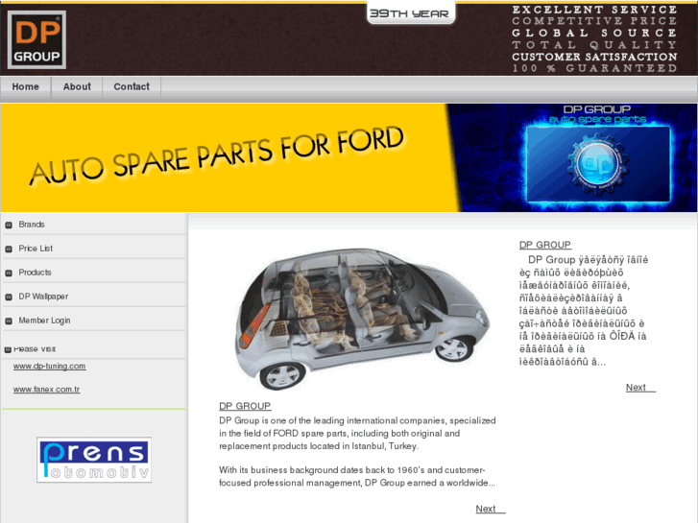
Task: Click the Price List bullet icon
Action: point(9,250)
